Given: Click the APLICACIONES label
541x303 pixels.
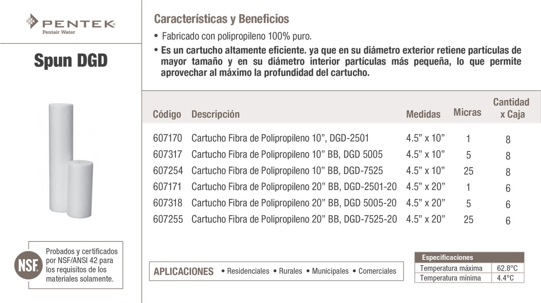Looking at the screenshot, I should click(x=183, y=271).
